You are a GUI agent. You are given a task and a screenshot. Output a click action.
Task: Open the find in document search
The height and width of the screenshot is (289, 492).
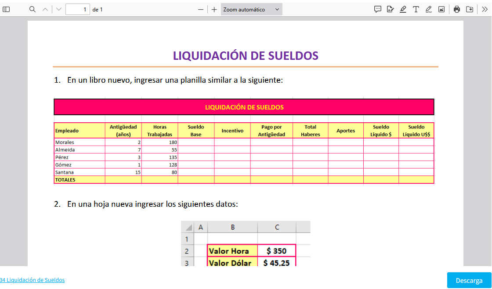[32, 9]
